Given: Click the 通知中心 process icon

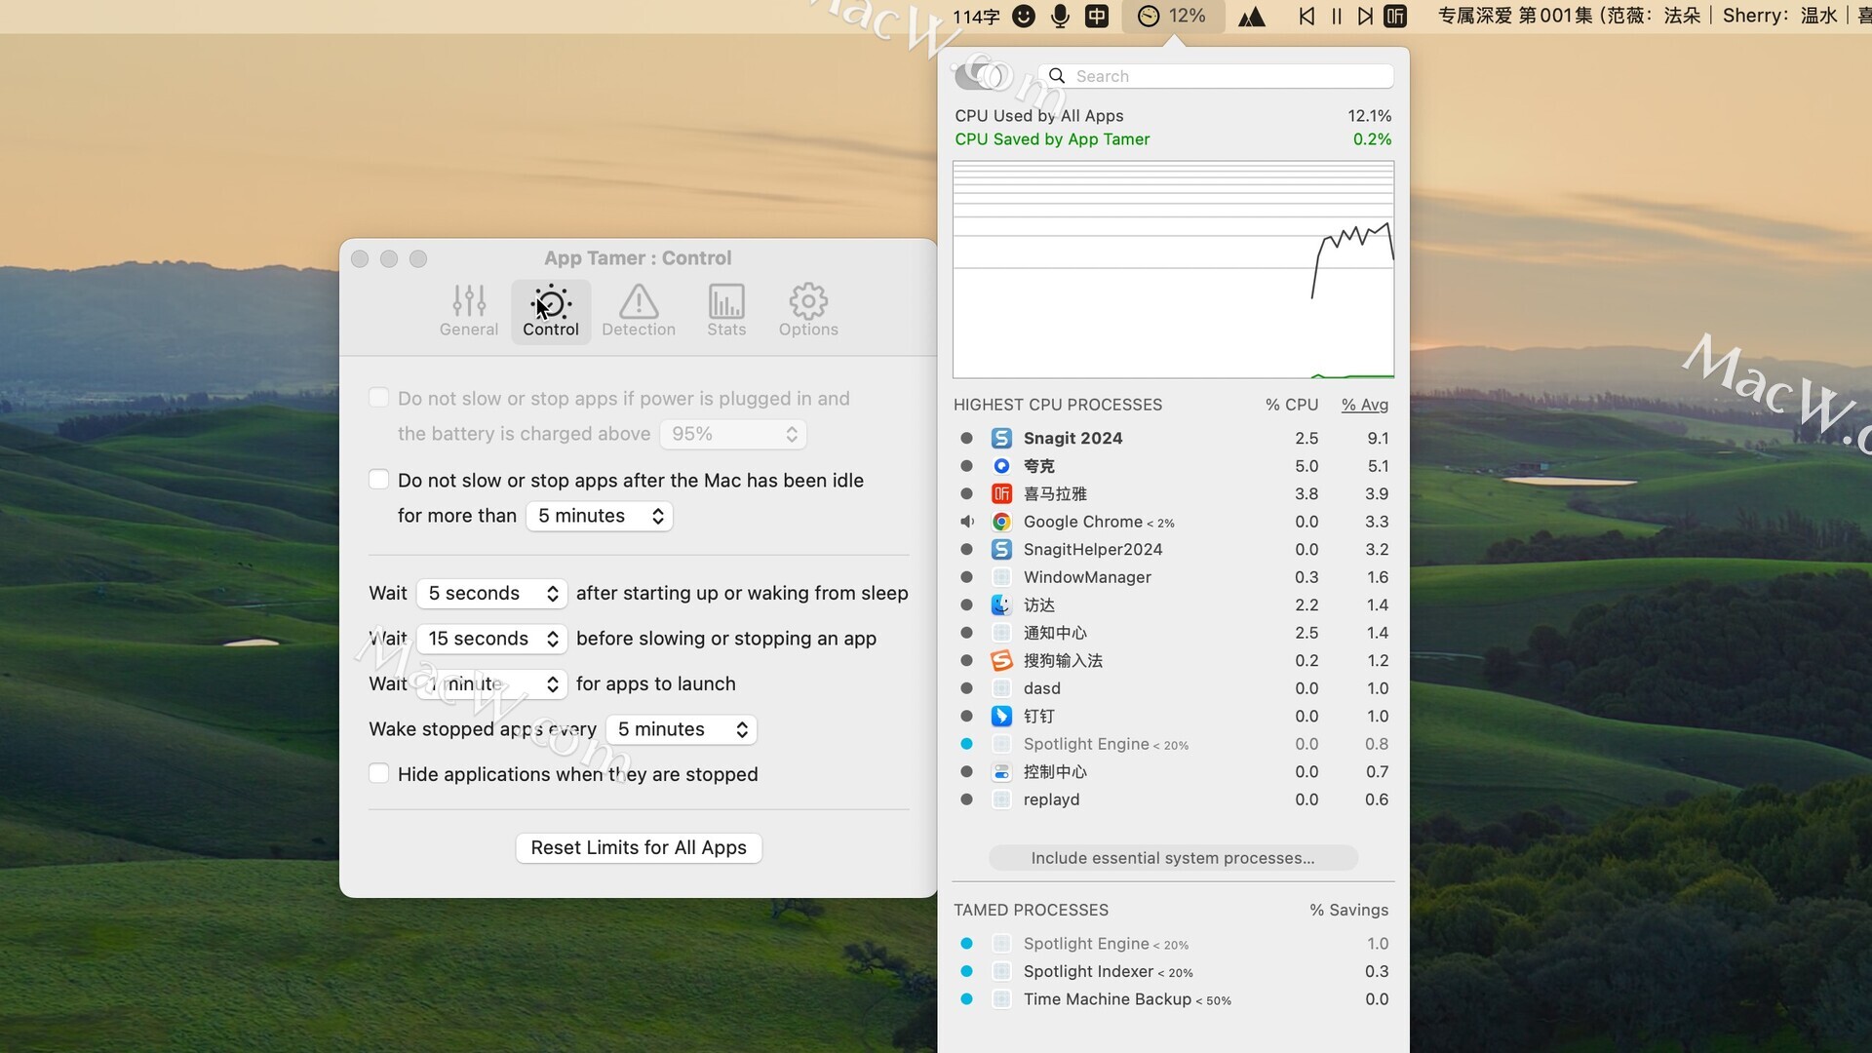Looking at the screenshot, I should tap(1001, 633).
